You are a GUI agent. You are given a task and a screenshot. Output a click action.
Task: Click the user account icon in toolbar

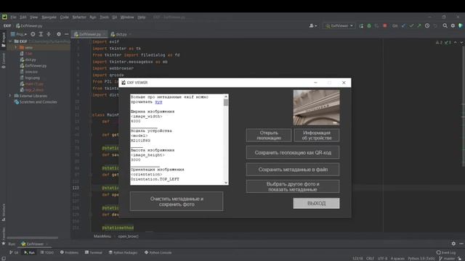pos(313,26)
